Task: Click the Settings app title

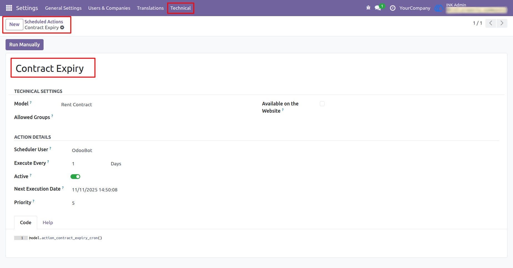Action: (27, 8)
